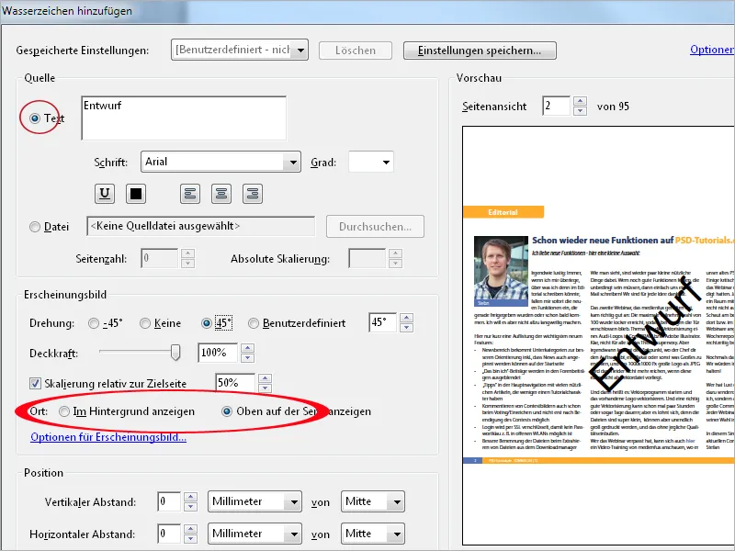This screenshot has height=551, width=735.
Task: Select the 45° rotation radio button
Action: click(206, 323)
